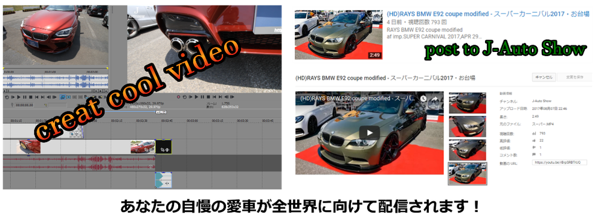Click the キャンセル button
Image resolution: width=598 pixels, height=221 pixels.
coord(544,77)
